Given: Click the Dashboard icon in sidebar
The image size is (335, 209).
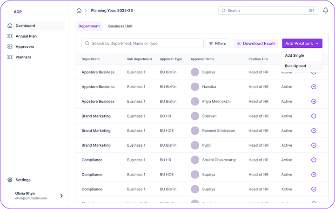Looking at the screenshot, I should click(x=10, y=26).
